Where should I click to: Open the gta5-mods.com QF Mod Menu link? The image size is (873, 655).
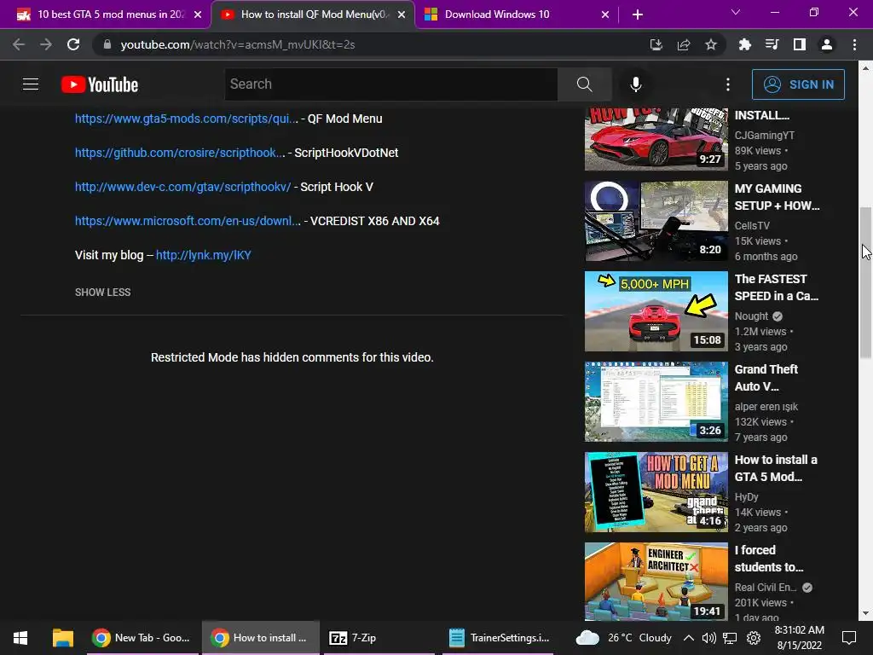(x=187, y=119)
